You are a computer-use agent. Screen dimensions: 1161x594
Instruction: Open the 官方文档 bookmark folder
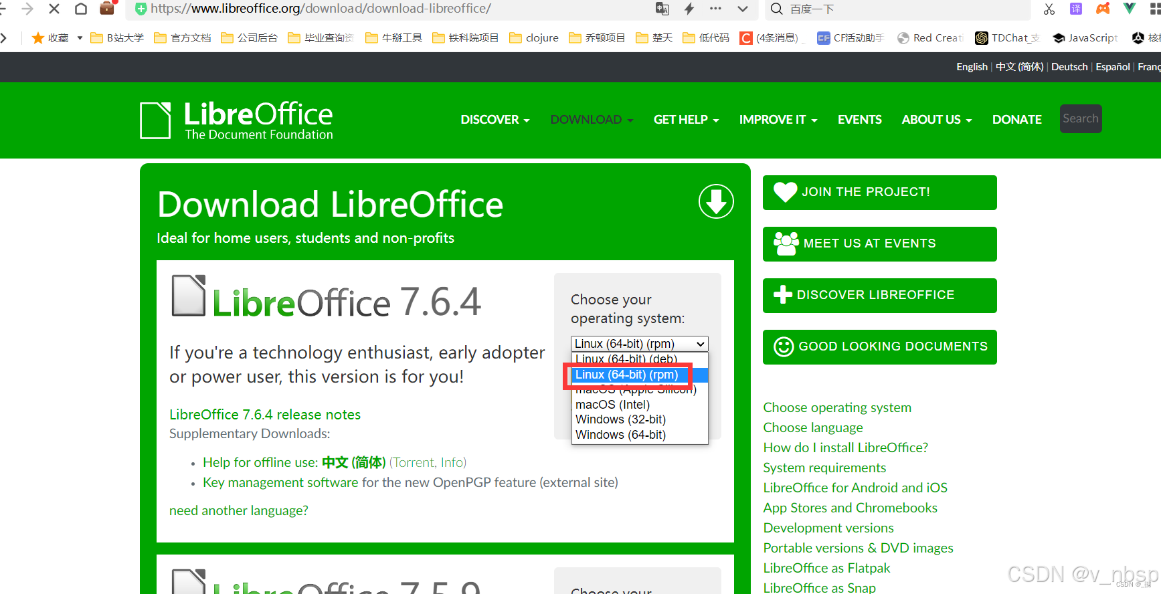(183, 37)
